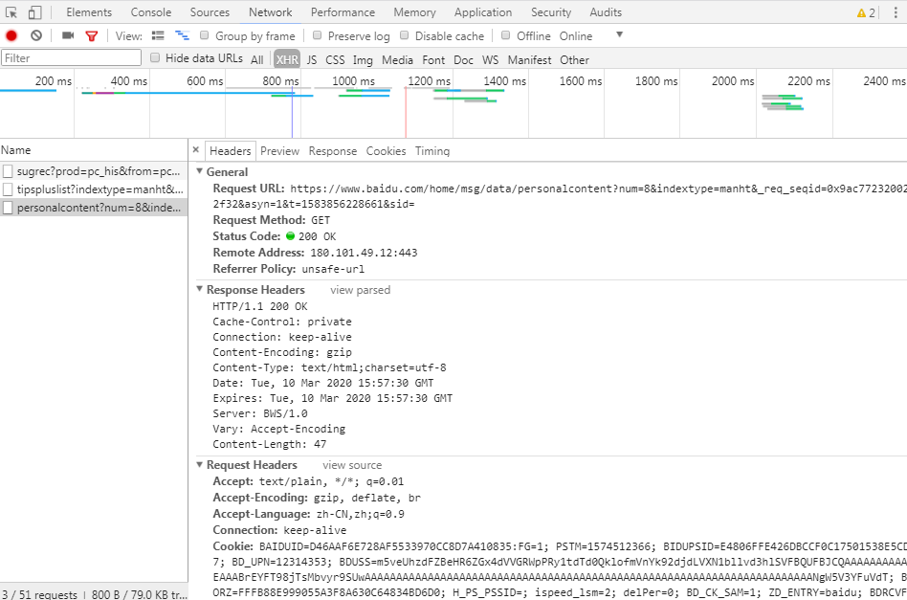This screenshot has height=600, width=907.
Task: Close the request details pane
Action: [196, 150]
